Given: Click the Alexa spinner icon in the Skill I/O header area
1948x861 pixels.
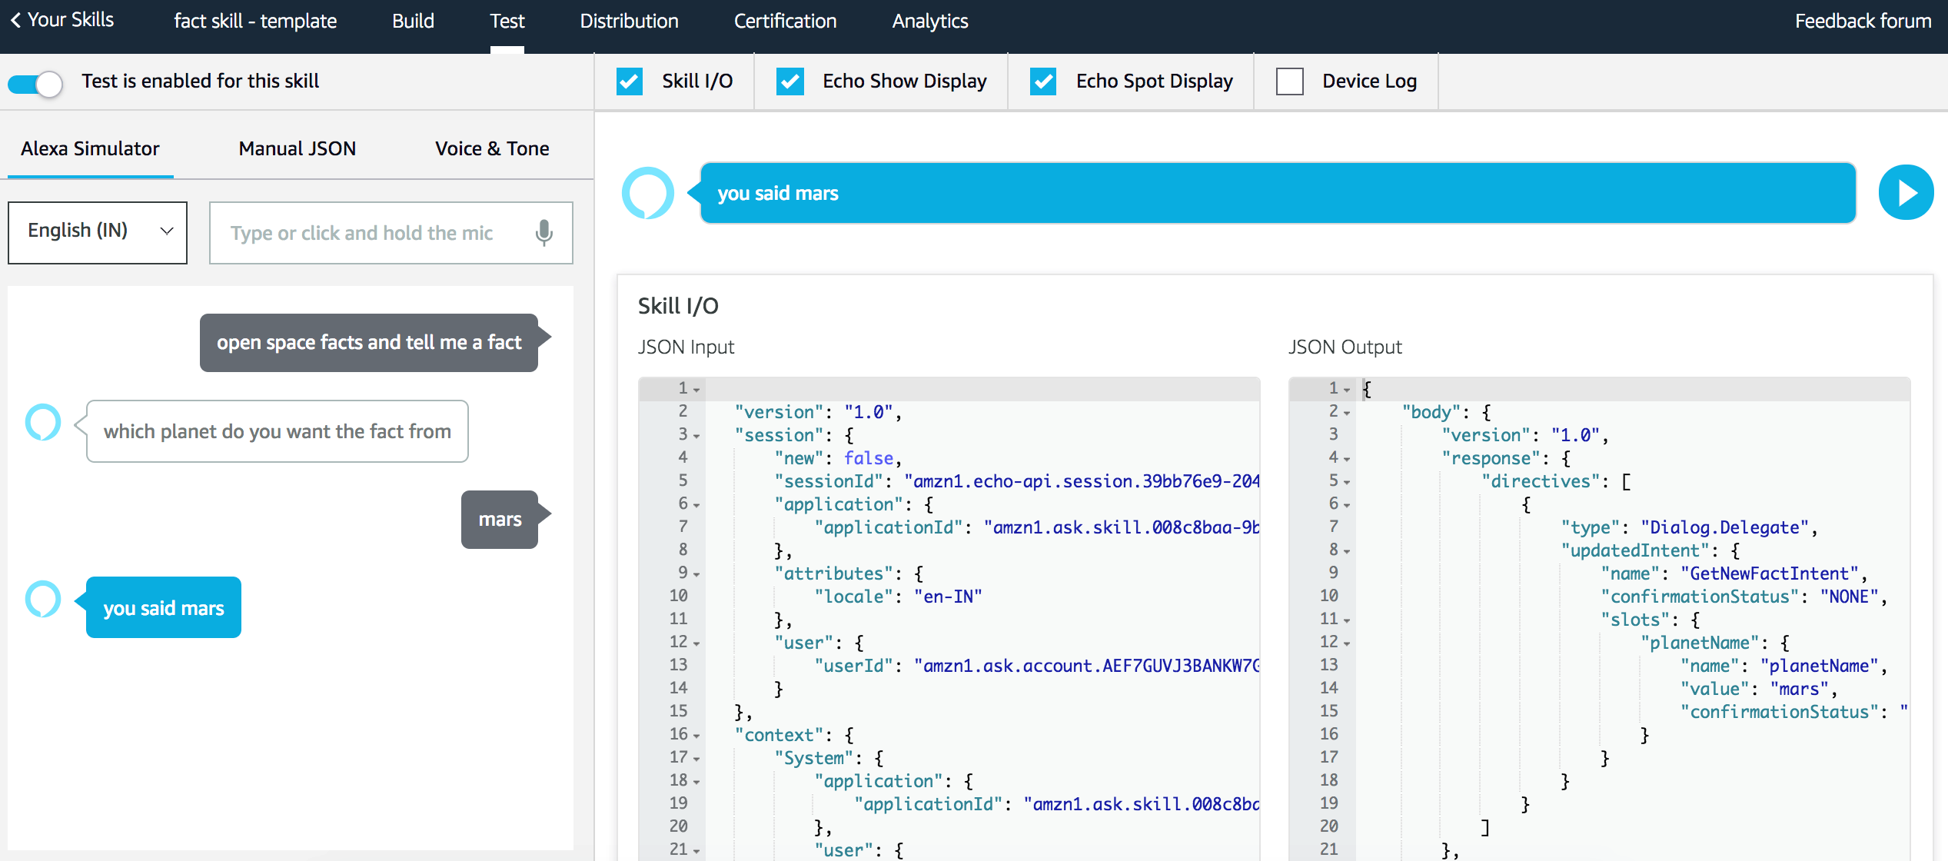Looking at the screenshot, I should click(x=647, y=192).
